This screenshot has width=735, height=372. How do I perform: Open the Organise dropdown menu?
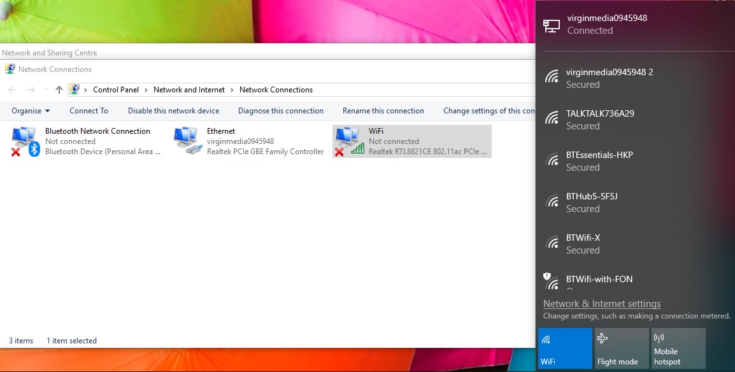pyautogui.click(x=31, y=111)
